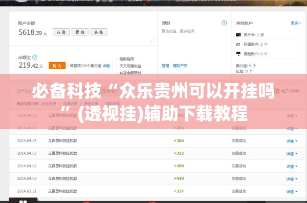Click the 其他账户 heading
Screen dimensions: 307x203
(x=245, y=23)
